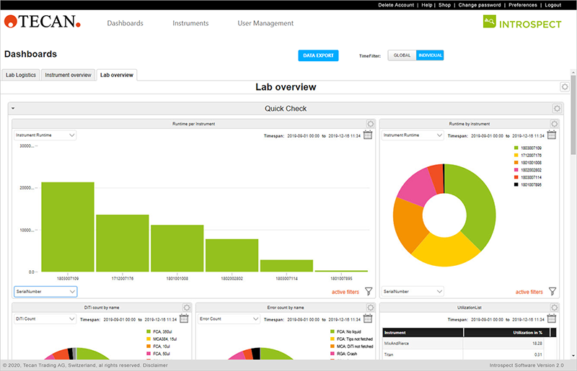Collapse the Quick Check section
Screen dimensions: 577x371
point(13,109)
